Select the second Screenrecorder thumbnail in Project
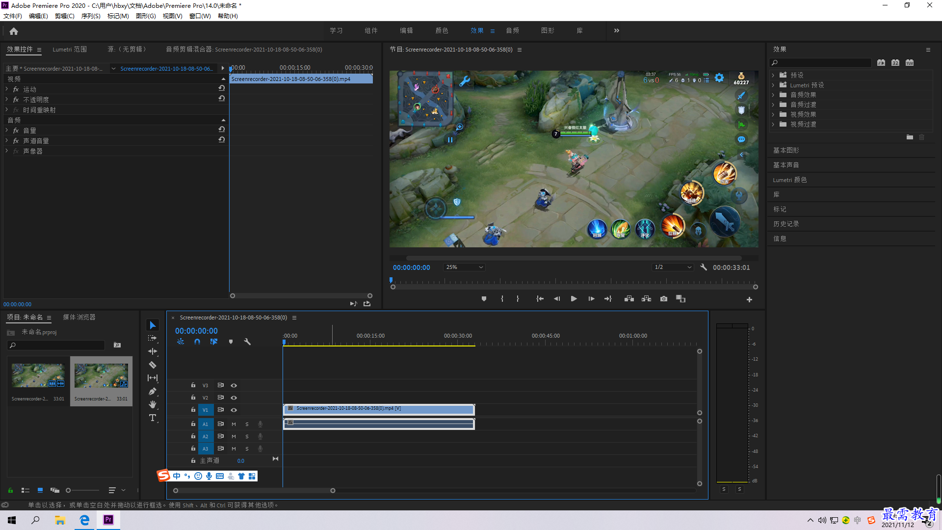This screenshot has width=942, height=530. tap(101, 382)
